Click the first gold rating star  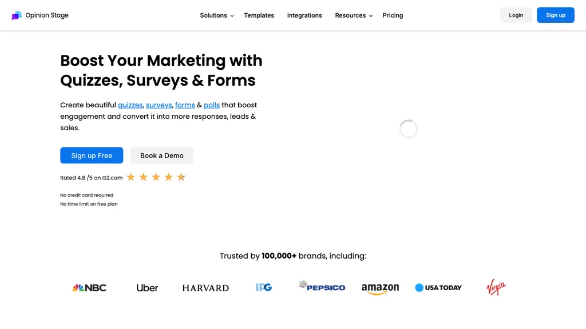[x=131, y=177]
